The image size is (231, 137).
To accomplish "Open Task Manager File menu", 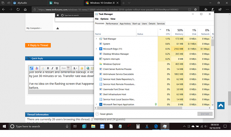I will point(97,19).
